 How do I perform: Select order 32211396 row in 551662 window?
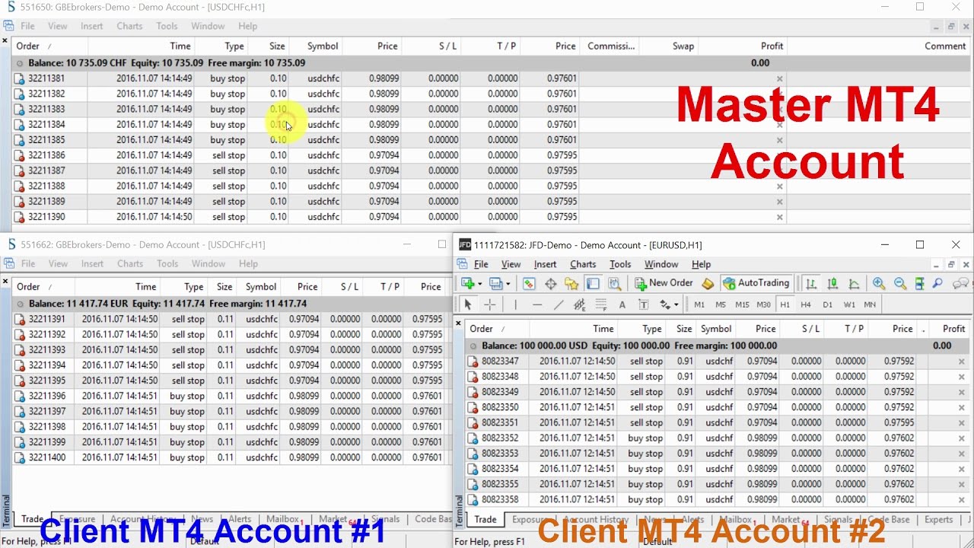click(232, 396)
